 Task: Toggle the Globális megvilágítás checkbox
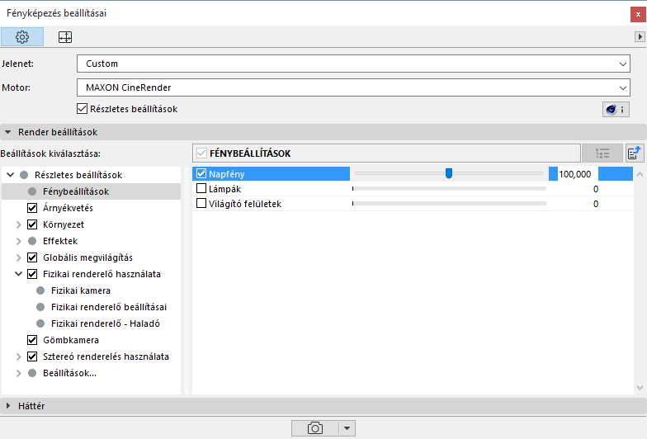point(32,257)
